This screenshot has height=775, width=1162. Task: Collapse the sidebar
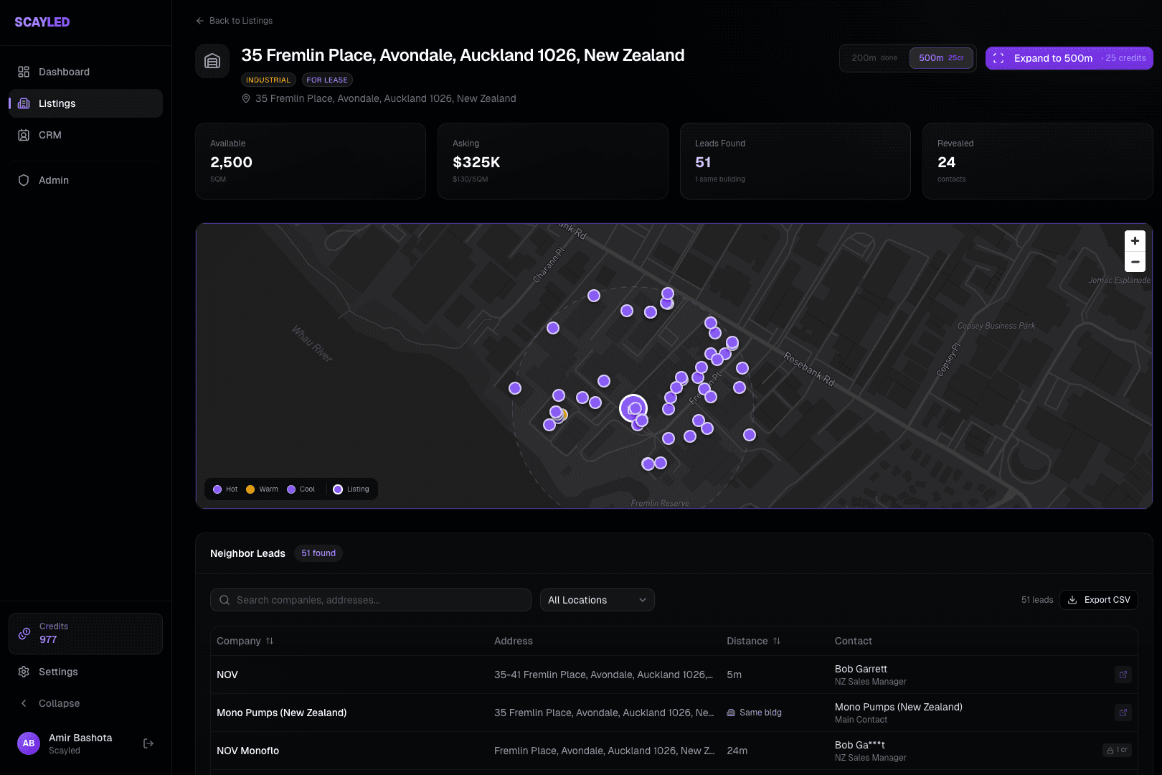50,703
